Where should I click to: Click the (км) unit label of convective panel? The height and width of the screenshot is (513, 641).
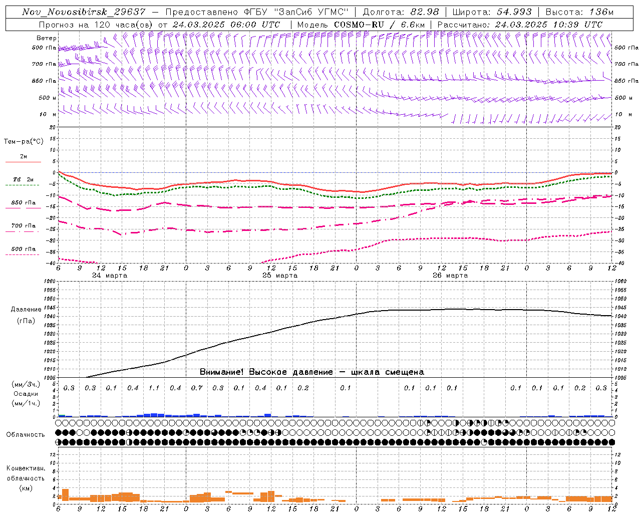(26, 488)
